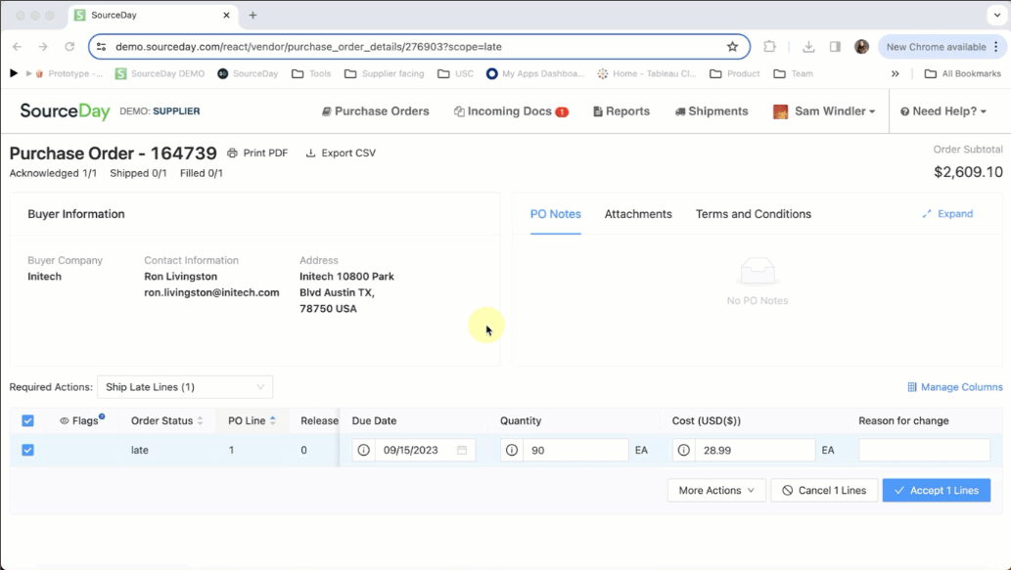Open the Shipments menu item

pyautogui.click(x=712, y=111)
